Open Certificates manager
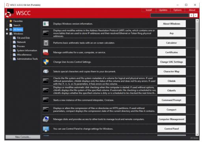Screen dimensions: 202x142 [172, 52]
